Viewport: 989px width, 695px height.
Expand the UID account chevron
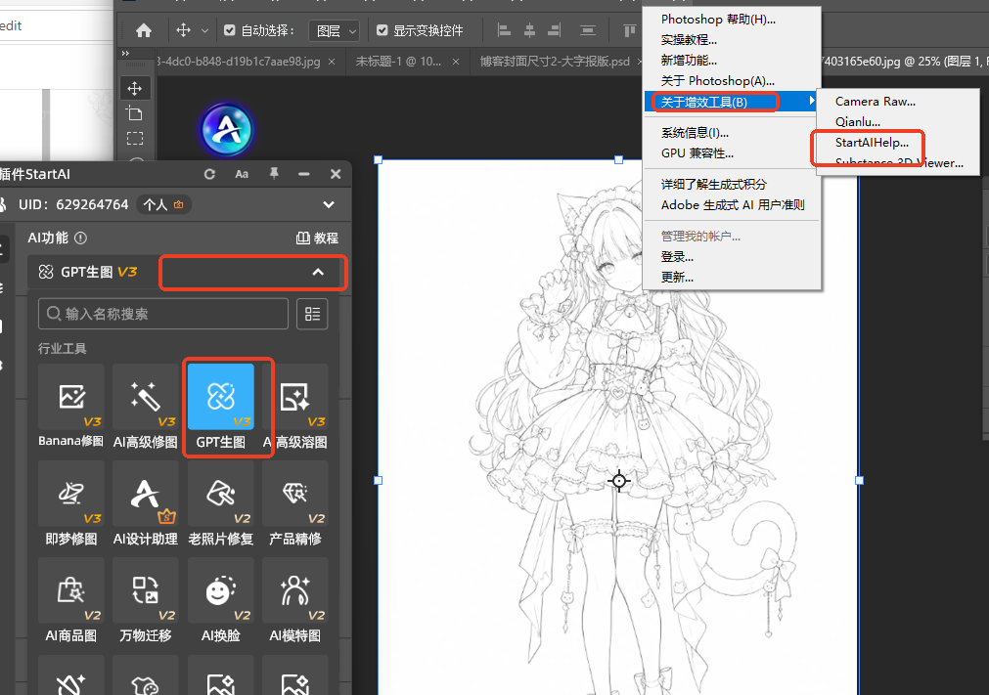click(329, 204)
